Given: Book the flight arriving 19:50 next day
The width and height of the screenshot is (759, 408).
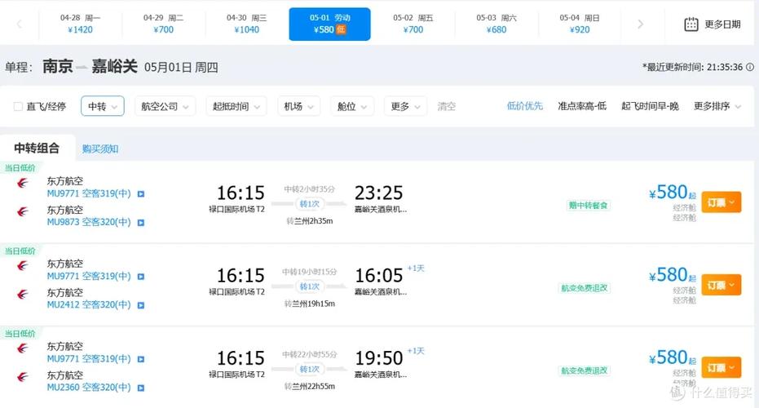Looking at the screenshot, I should 721,367.
